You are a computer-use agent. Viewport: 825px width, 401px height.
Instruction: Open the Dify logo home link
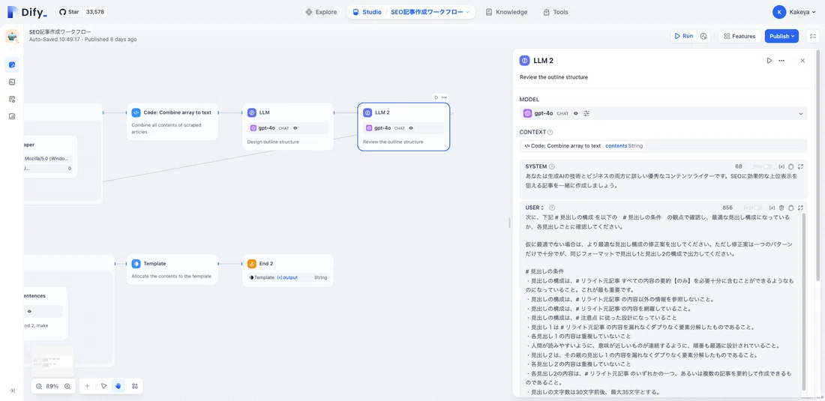27,12
